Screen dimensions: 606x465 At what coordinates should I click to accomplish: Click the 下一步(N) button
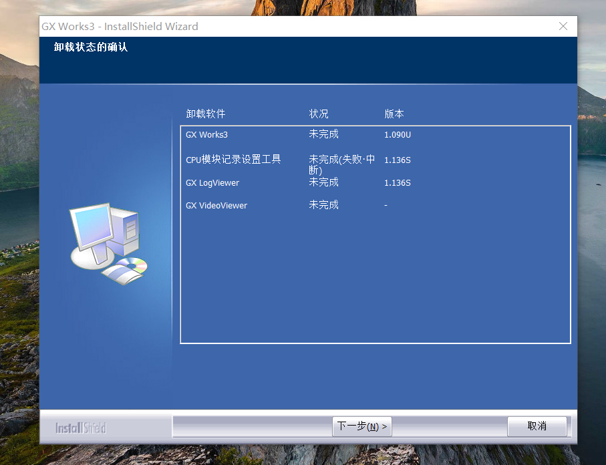(x=361, y=426)
